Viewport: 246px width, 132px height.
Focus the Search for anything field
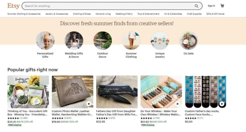click(x=108, y=6)
